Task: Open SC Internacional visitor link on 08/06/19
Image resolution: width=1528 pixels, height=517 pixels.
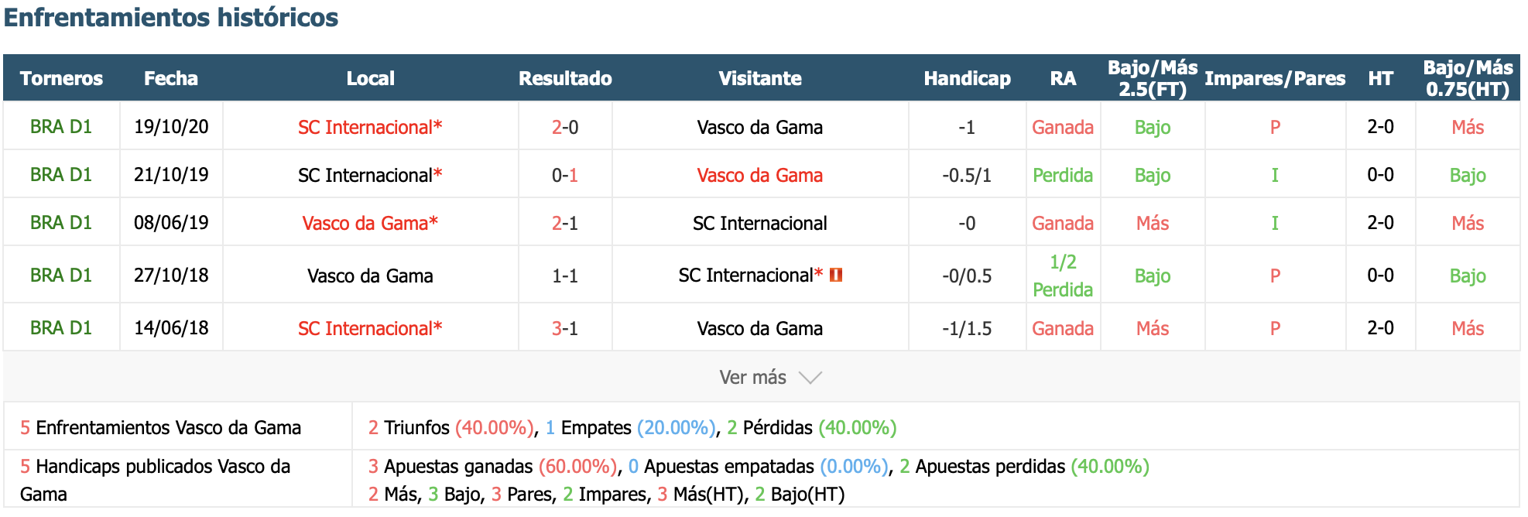Action: coord(759,223)
